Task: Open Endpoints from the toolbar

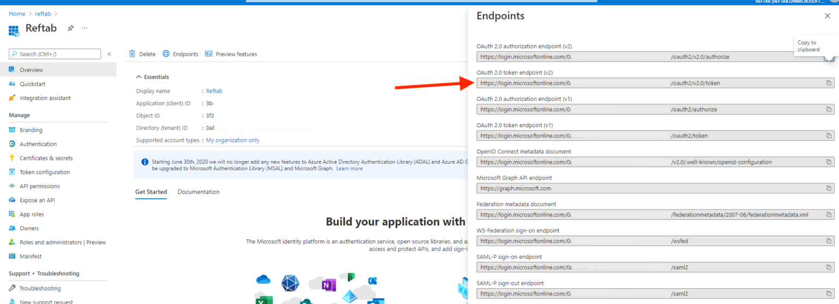Action: tap(181, 54)
